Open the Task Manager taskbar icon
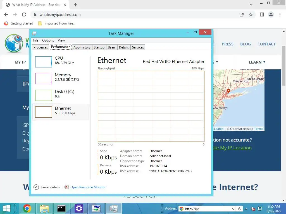This screenshot has width=286, height=214. click(x=113, y=208)
